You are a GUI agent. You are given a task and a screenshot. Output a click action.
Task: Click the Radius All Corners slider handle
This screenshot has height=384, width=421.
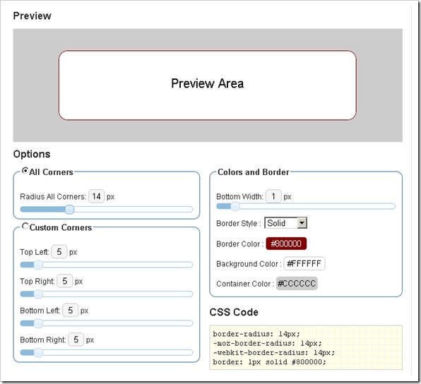point(69,210)
